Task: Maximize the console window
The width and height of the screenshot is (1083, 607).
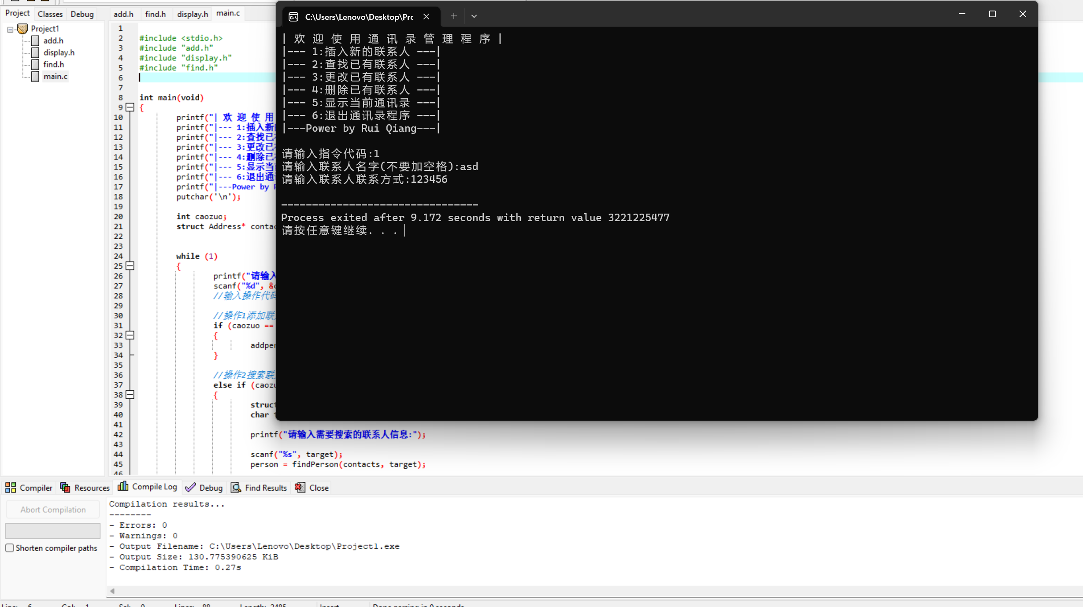Action: 992,14
